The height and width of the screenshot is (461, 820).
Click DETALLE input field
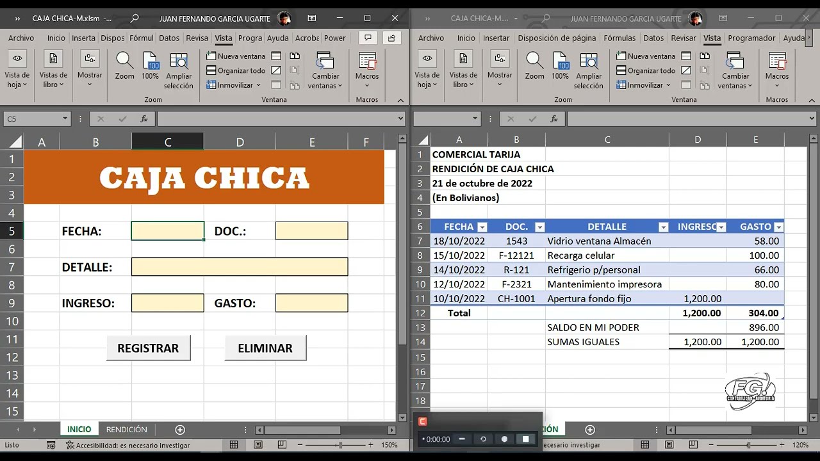(240, 267)
